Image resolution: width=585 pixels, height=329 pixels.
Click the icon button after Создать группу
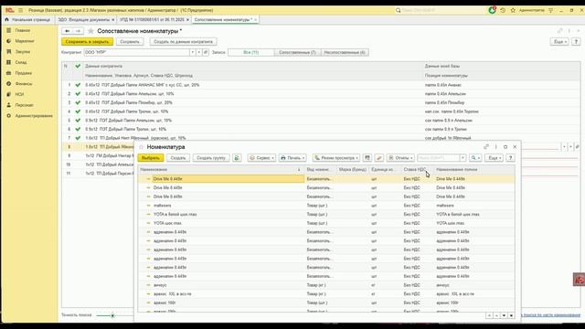(237, 158)
